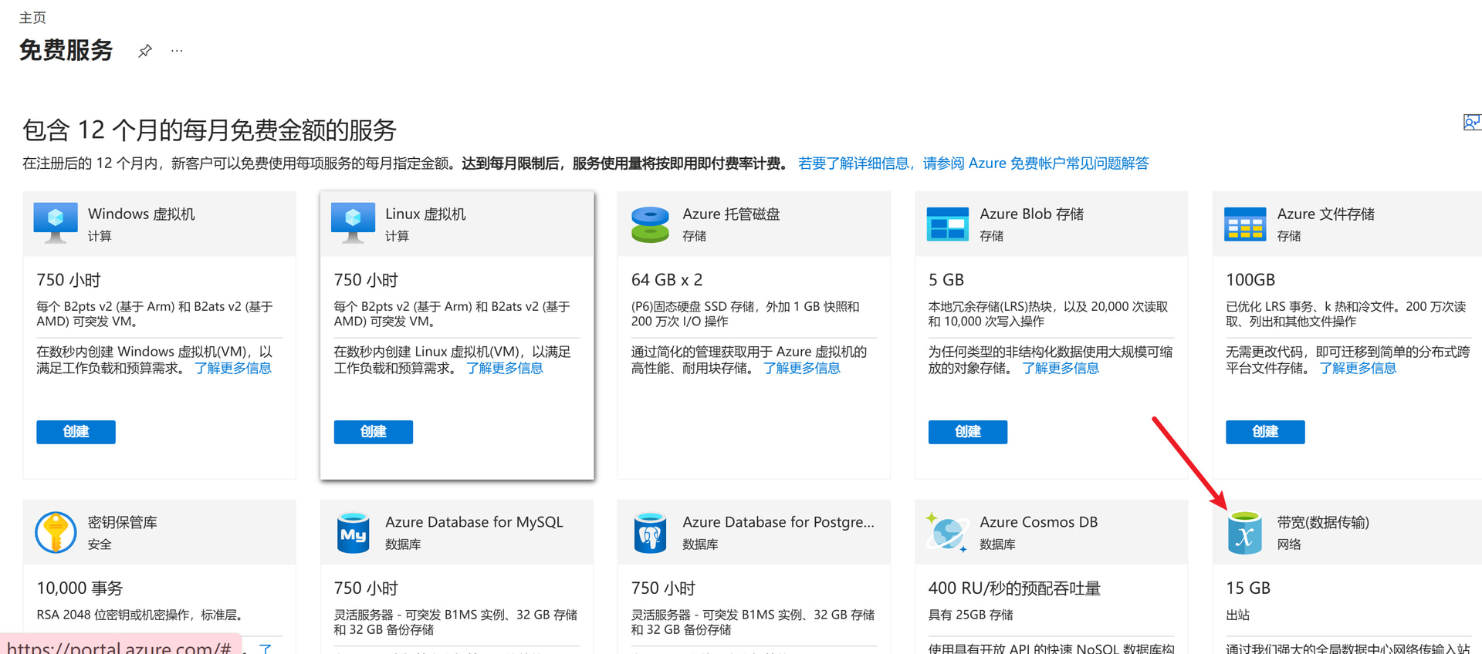Go to the 主页 breadcrumb
The height and width of the screenshot is (654, 1482).
point(32,18)
